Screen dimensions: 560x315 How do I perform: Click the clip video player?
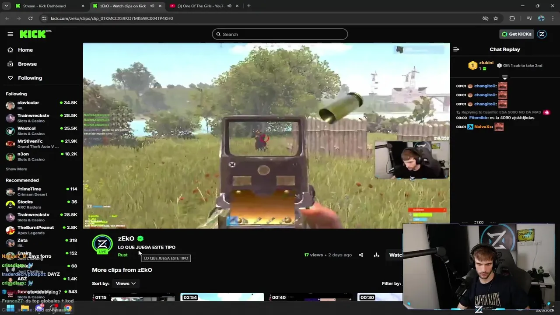(266, 136)
